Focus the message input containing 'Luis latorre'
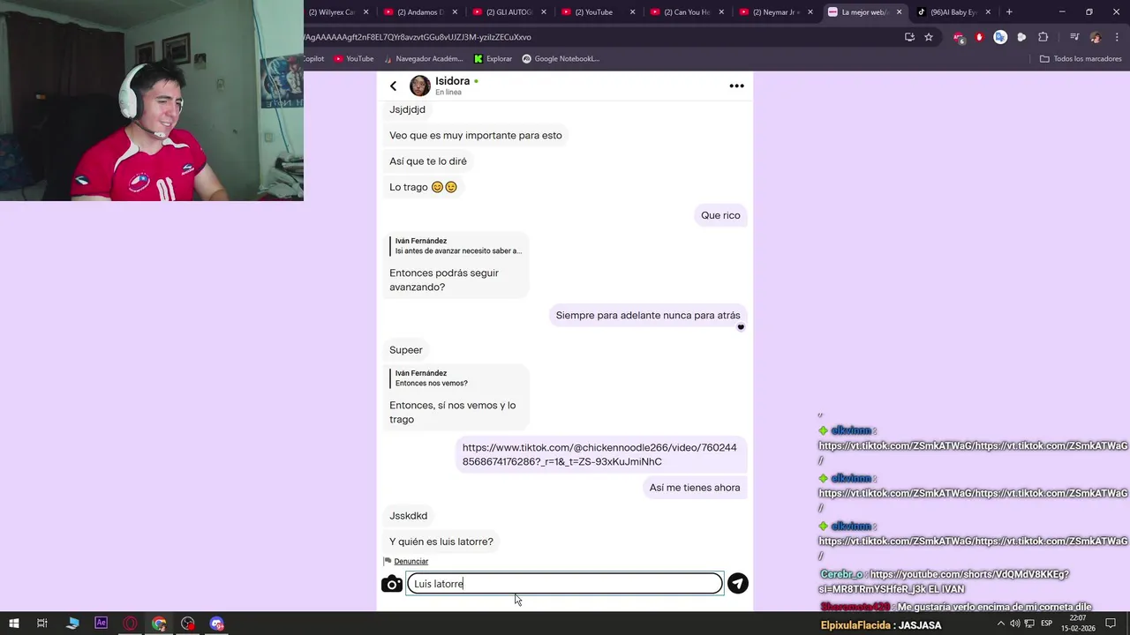 click(x=564, y=583)
